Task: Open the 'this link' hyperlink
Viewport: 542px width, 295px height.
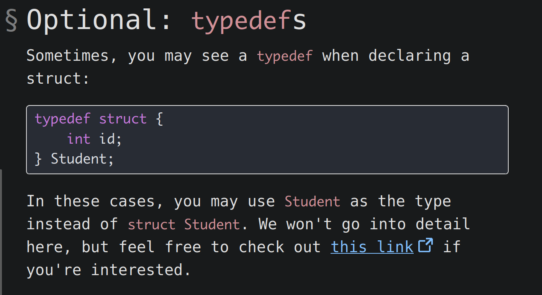Action: pos(372,247)
